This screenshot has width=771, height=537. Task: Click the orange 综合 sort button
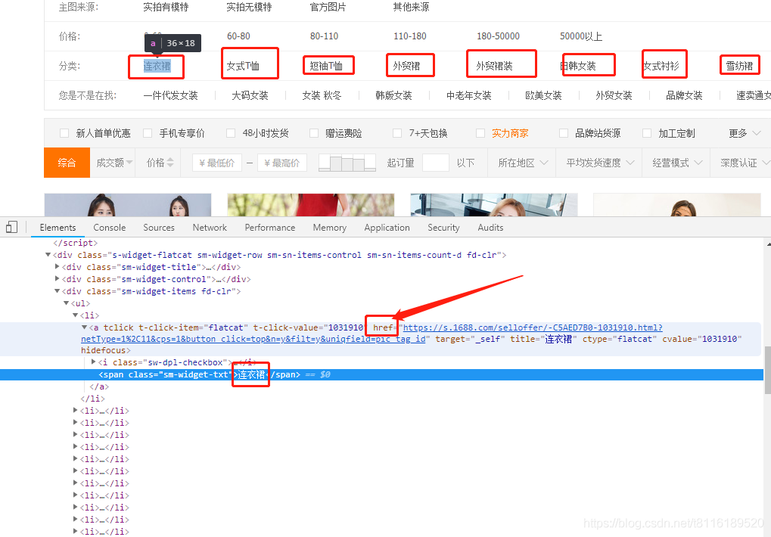tap(67, 162)
